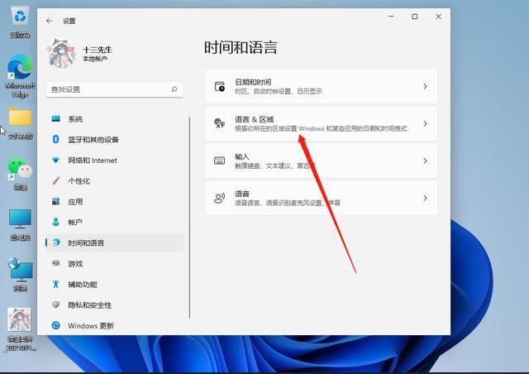Open Windows 更新 settings
The height and width of the screenshot is (374, 529).
[115, 326]
